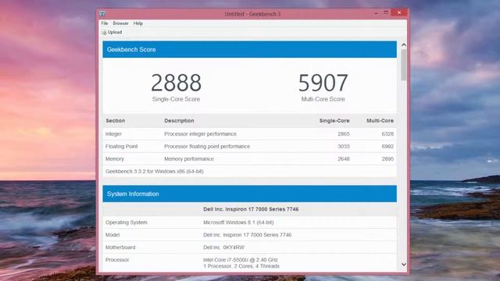The width and height of the screenshot is (500, 281).
Task: Select the Integer row label
Action: [x=113, y=133]
